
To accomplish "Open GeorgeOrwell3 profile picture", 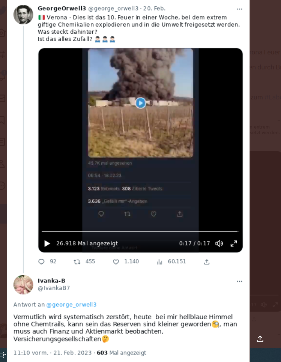I will [x=23, y=15].
